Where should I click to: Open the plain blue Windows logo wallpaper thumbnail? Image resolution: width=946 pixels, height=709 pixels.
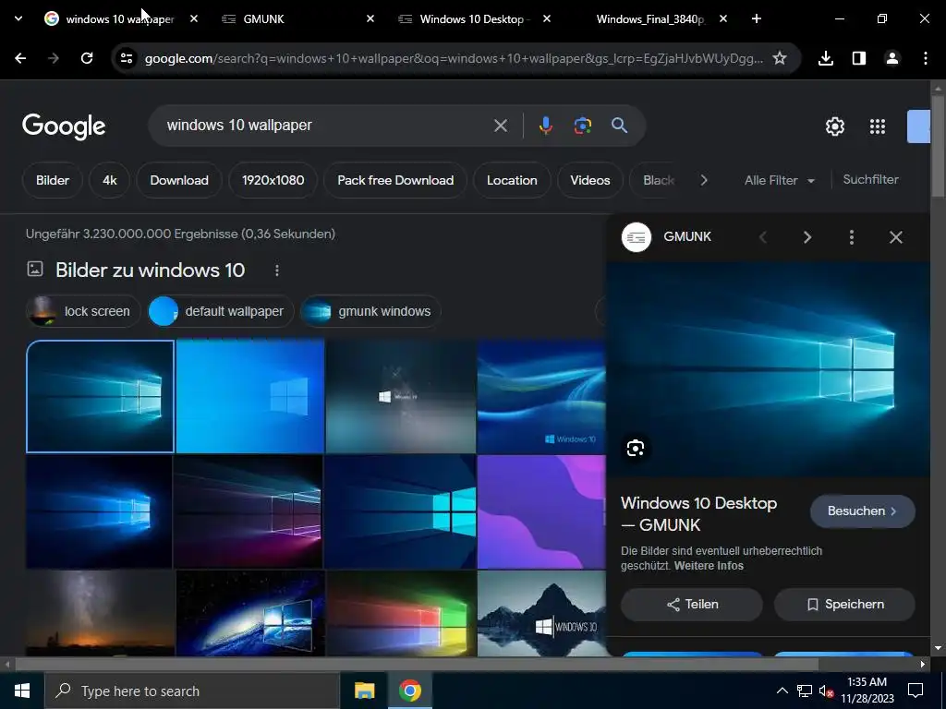(x=250, y=396)
